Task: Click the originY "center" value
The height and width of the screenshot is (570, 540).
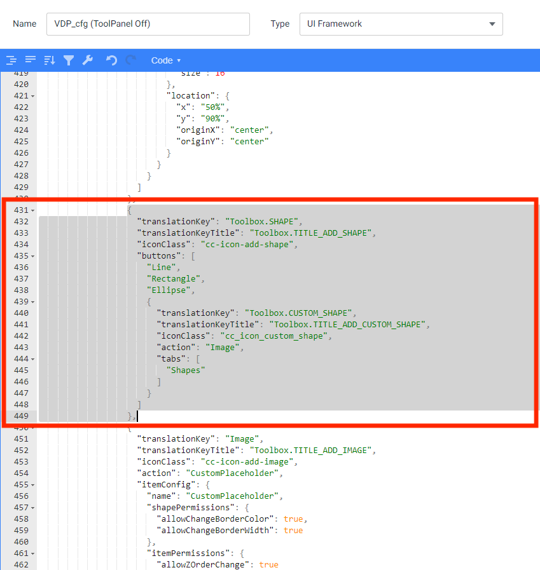Action: pyautogui.click(x=249, y=142)
